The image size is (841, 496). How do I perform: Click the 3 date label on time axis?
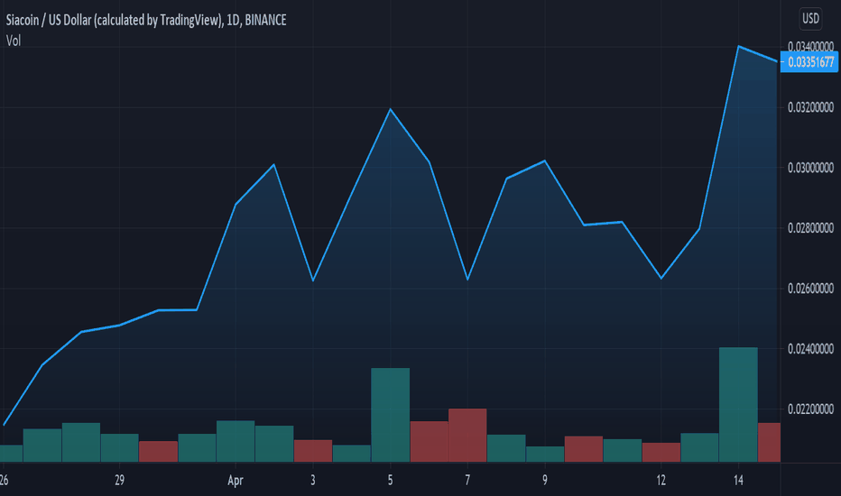(313, 480)
